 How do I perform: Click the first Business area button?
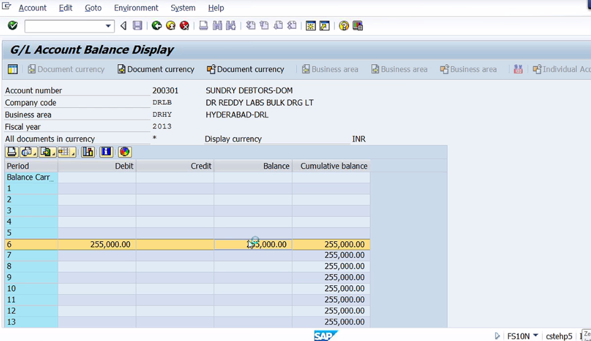pos(330,69)
